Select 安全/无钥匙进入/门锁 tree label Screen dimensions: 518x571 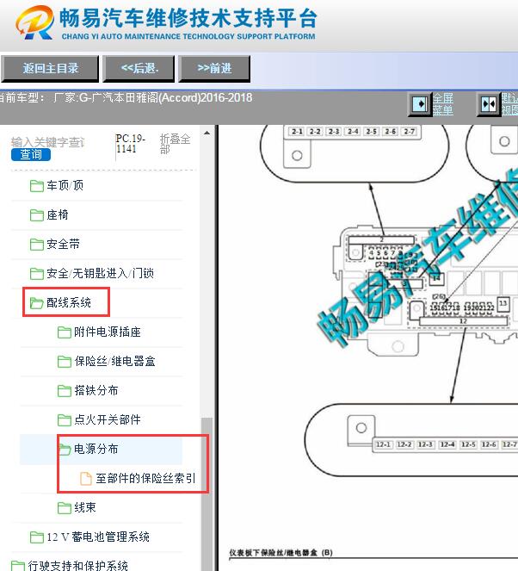coord(100,273)
